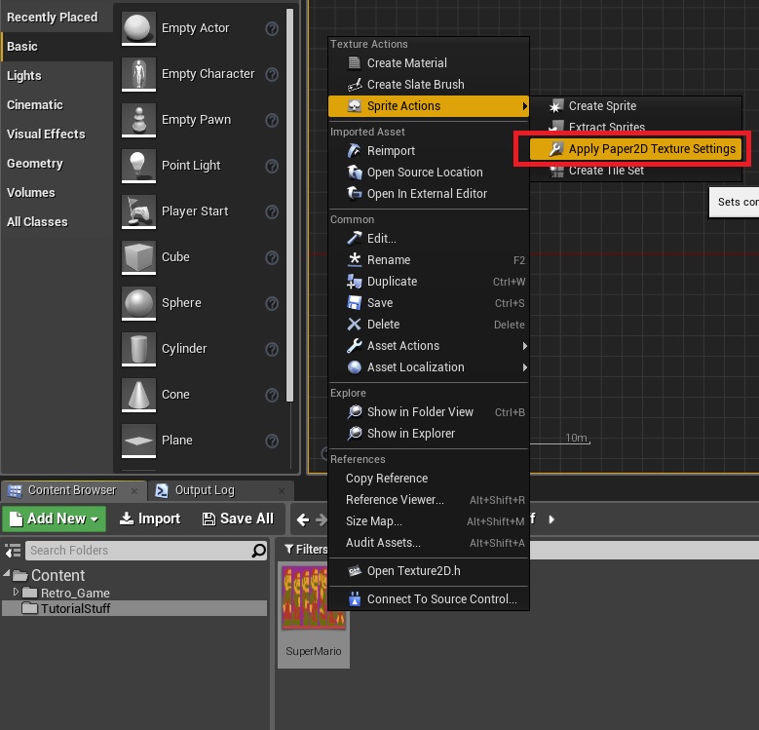The image size is (759, 730).
Task: Click the Cone shape icon
Action: 138,394
